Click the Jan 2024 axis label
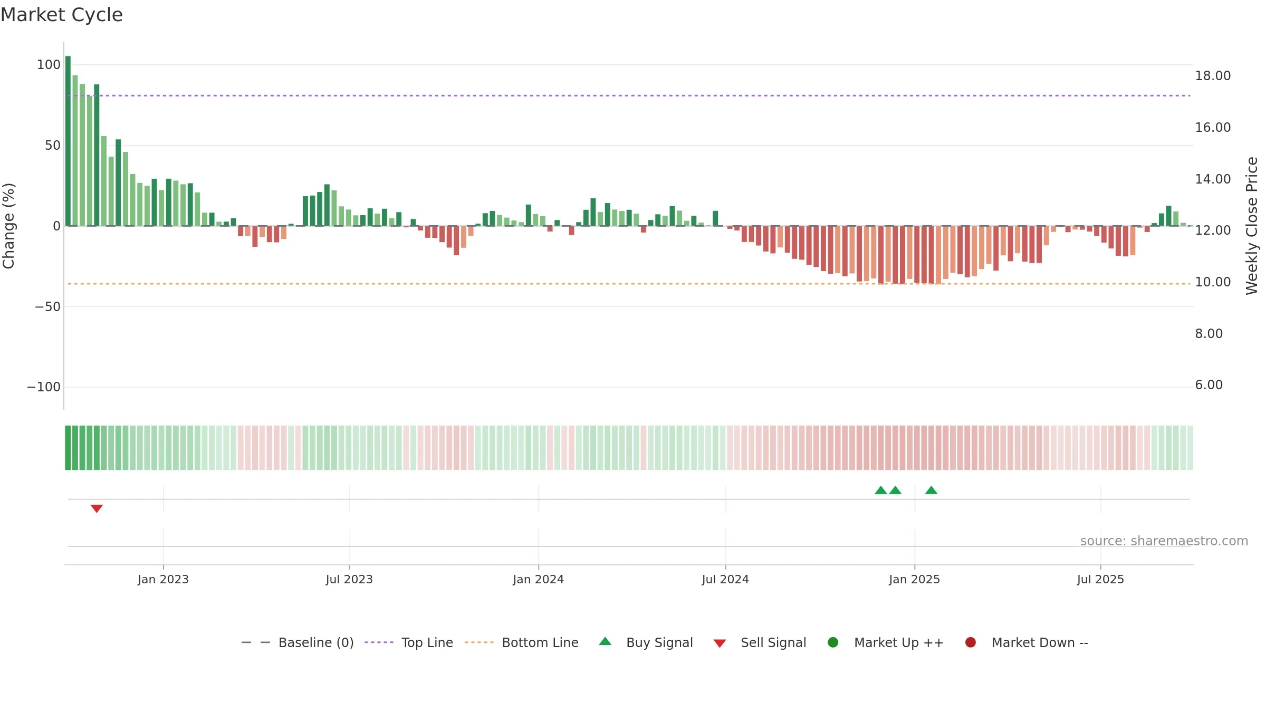Viewport: 1266px width, 712px height. [538, 580]
